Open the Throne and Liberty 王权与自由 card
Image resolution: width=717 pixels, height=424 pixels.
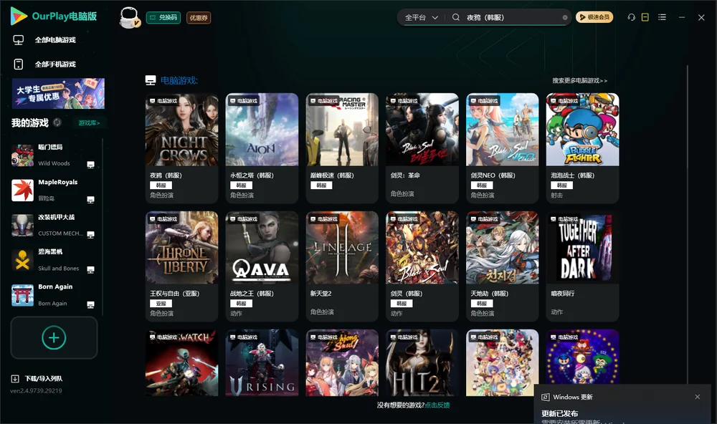pos(181,266)
